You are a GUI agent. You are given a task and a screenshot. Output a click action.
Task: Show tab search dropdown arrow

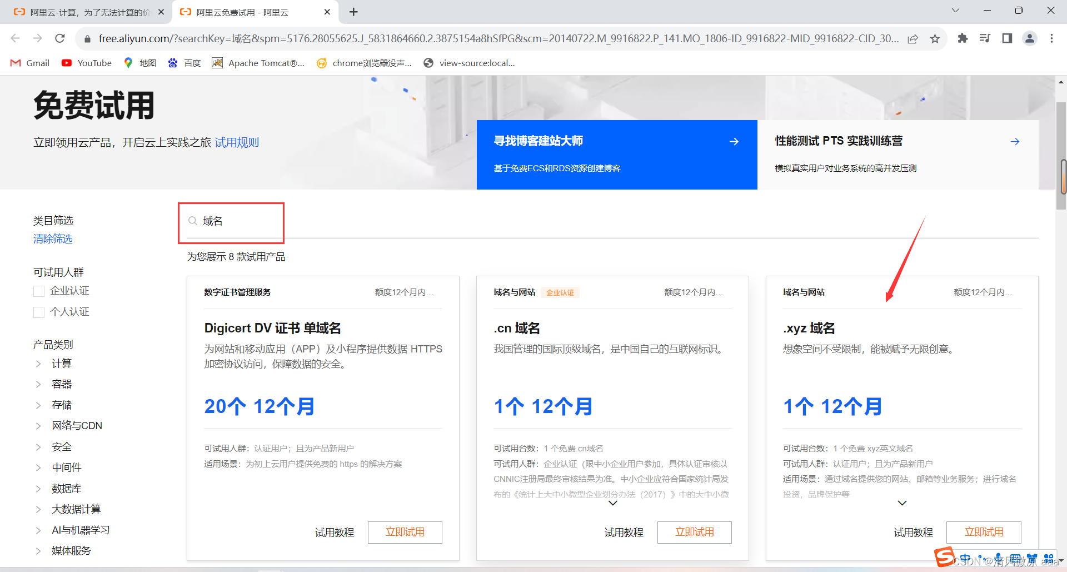pyautogui.click(x=955, y=11)
